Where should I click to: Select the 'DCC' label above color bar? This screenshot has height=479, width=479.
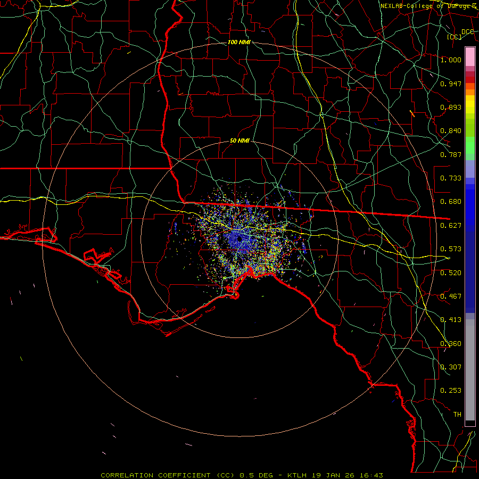pyautogui.click(x=467, y=32)
